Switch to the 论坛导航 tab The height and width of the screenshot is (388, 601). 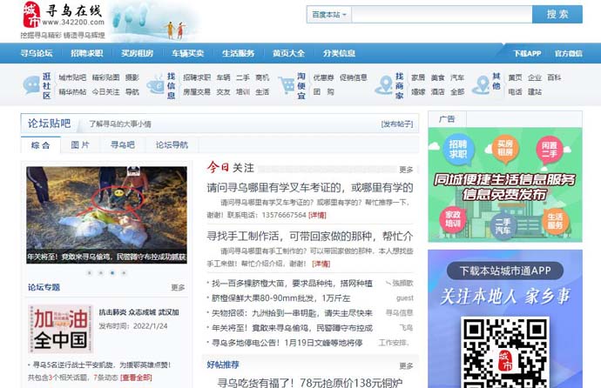click(172, 145)
